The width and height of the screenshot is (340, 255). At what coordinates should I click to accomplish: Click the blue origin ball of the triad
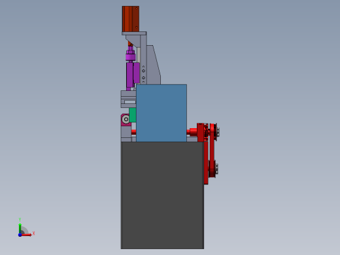tap(20, 235)
